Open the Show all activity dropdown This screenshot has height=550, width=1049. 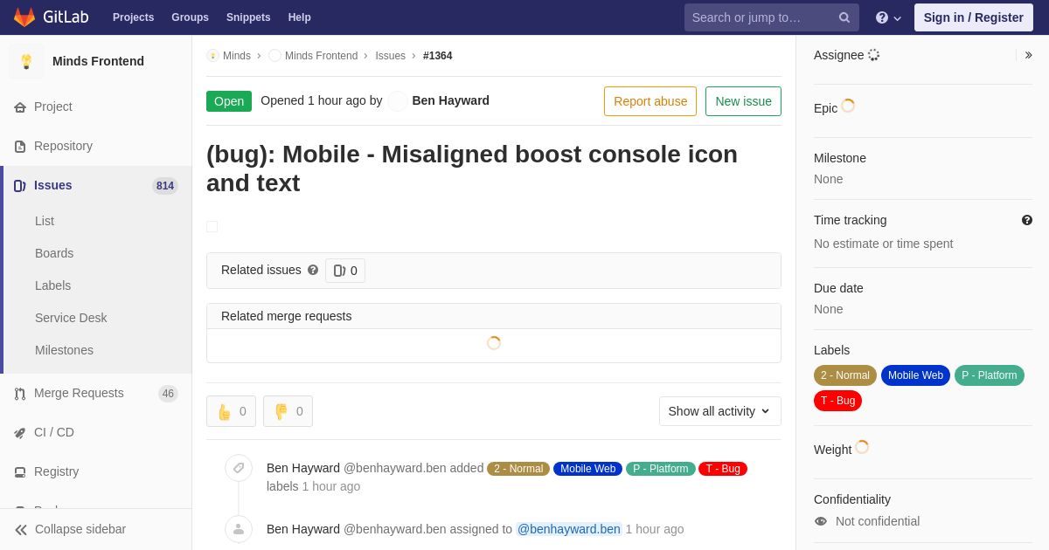720,411
